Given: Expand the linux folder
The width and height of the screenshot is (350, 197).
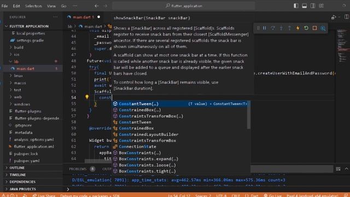Looking at the screenshot, I should click(18, 76).
